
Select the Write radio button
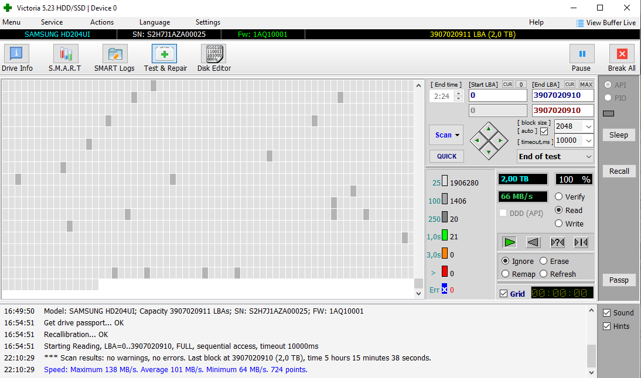558,224
